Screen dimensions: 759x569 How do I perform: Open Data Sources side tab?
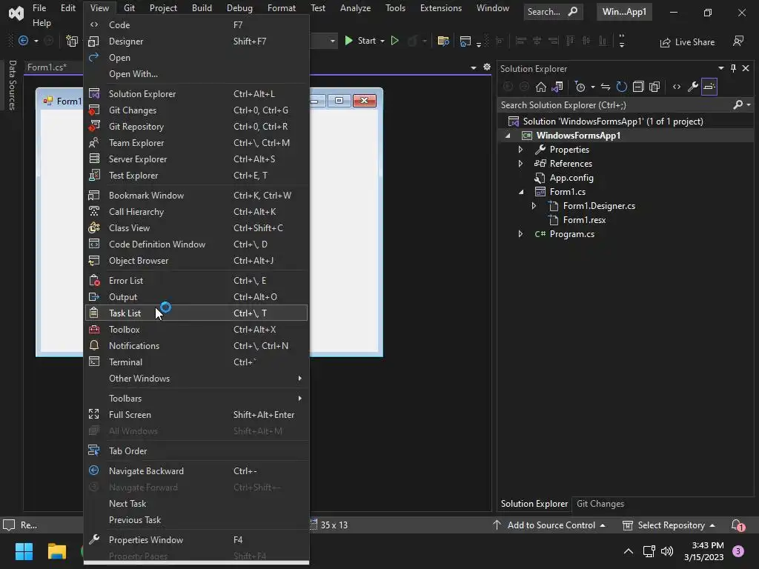point(12,85)
